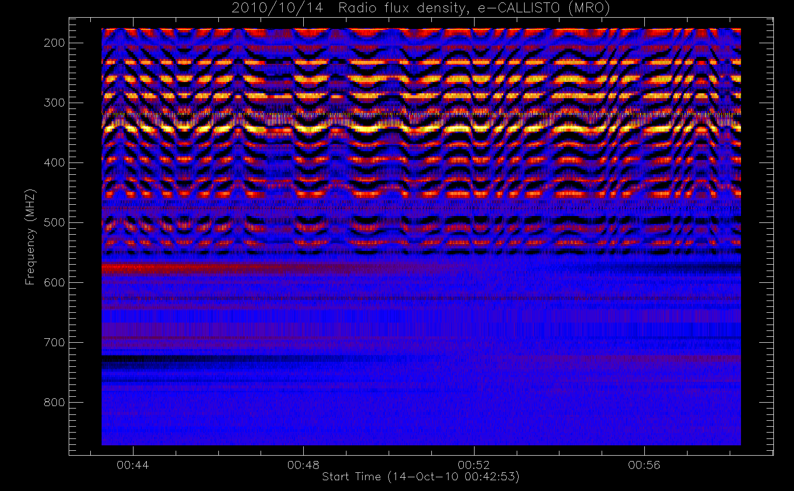Click the 600 frequency tick label
This screenshot has width=794, height=491.
[x=54, y=282]
